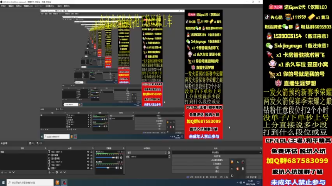Click the Windows taskbar search box
The image size is (332, 186).
click(30, 182)
